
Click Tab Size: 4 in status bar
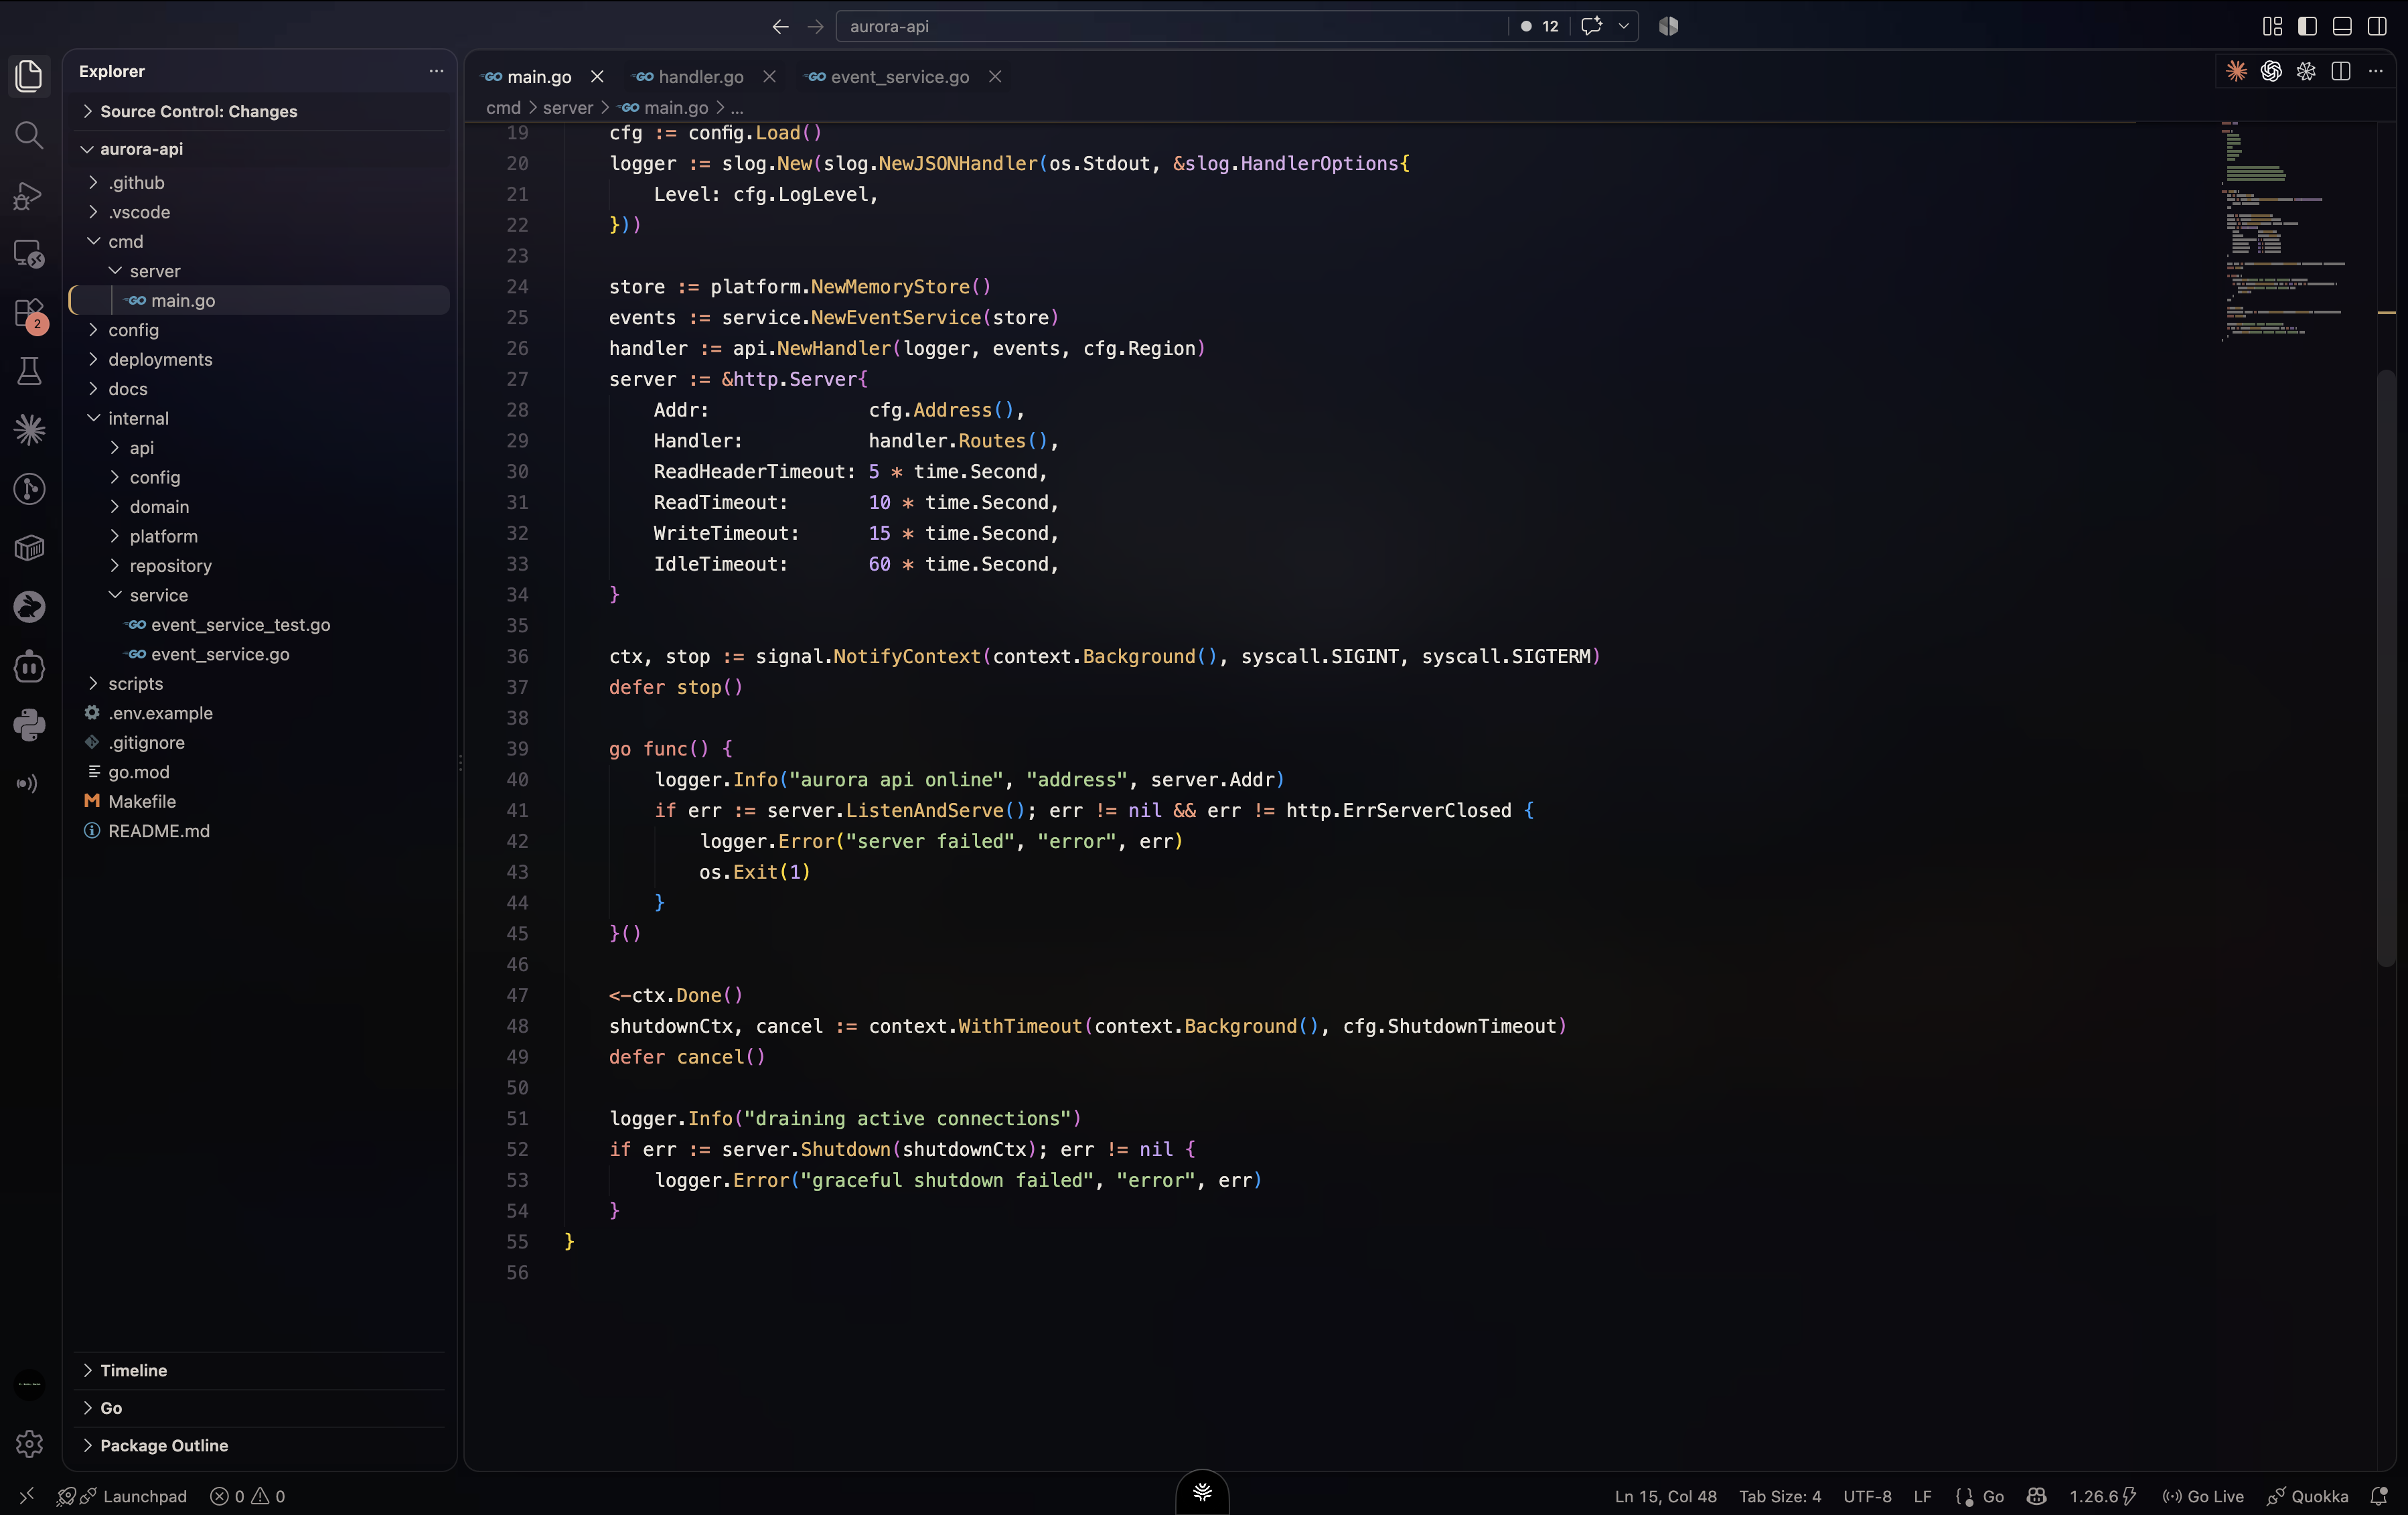(1779, 1496)
